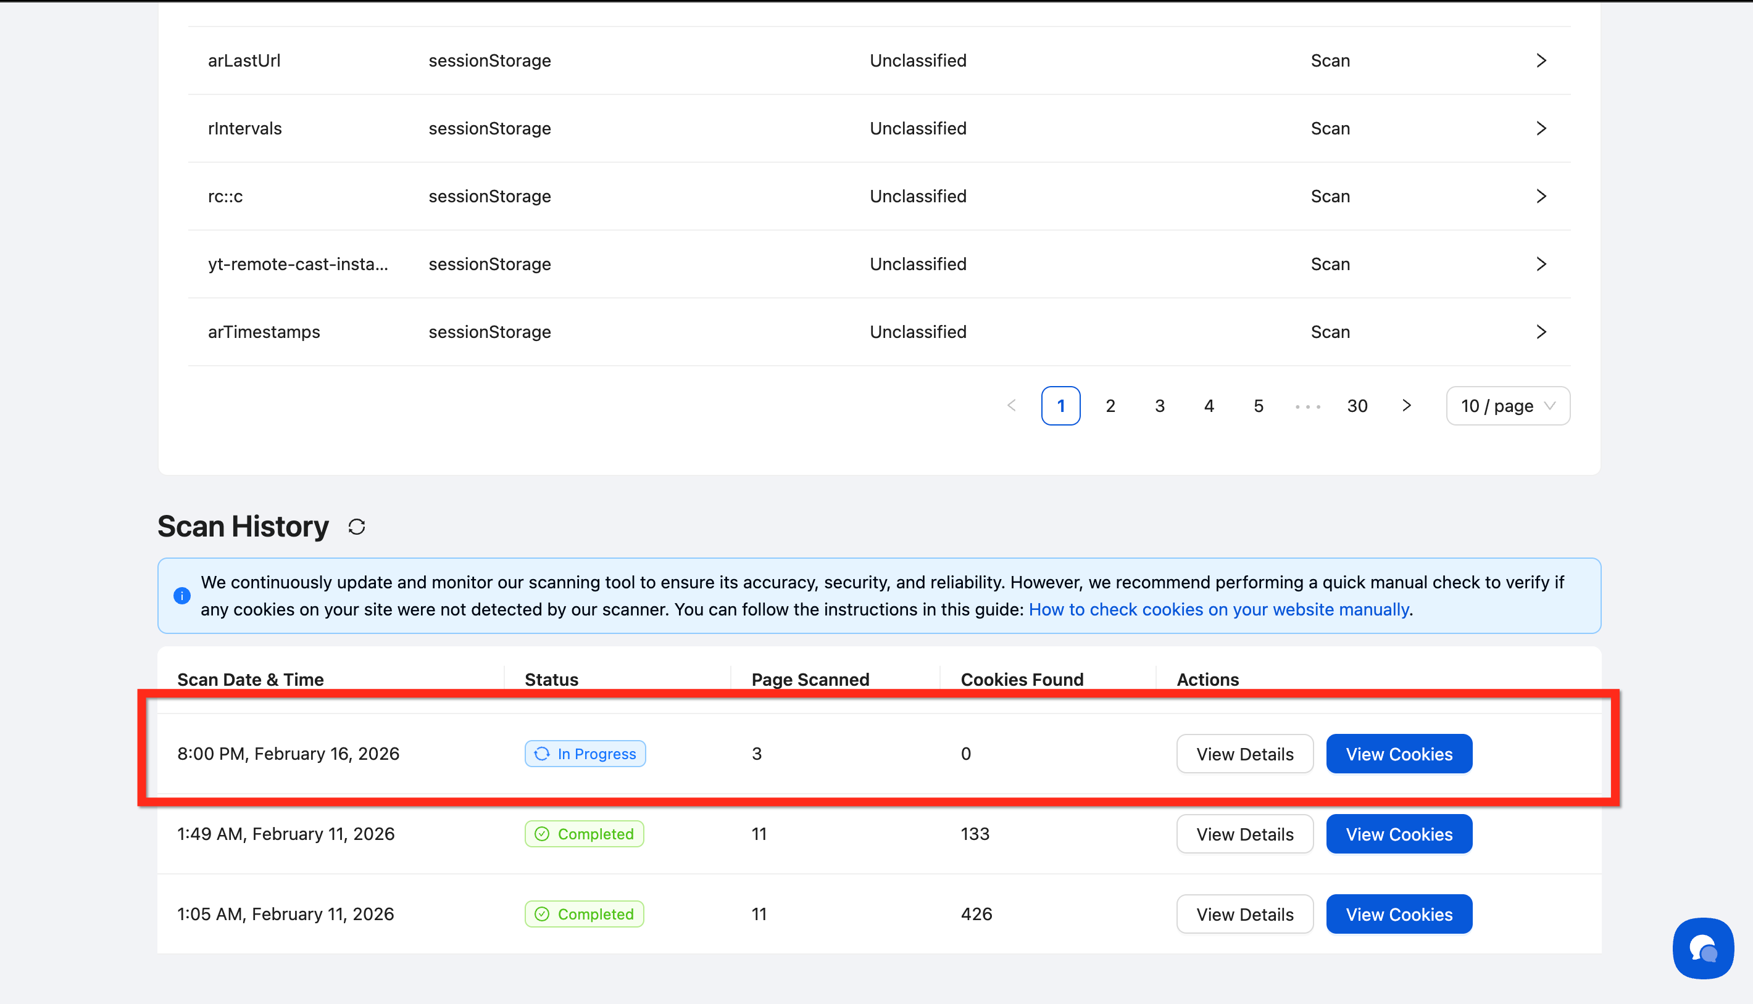The height and width of the screenshot is (1004, 1753).
Task: Click the previous page pagination arrow
Action: [x=1012, y=405]
